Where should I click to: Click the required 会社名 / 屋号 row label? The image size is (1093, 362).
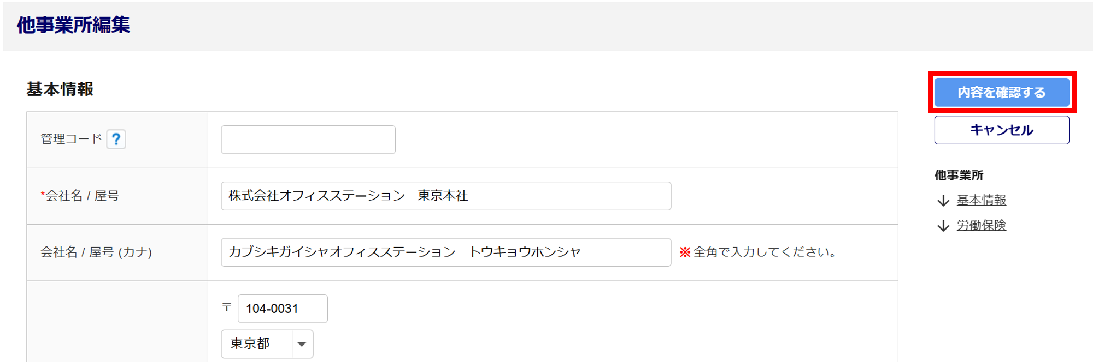(82, 196)
